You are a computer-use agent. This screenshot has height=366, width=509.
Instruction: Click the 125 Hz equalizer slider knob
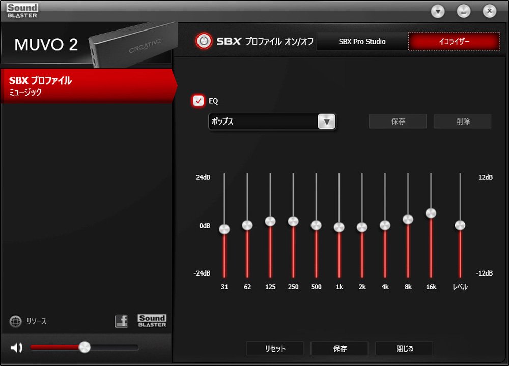click(270, 221)
